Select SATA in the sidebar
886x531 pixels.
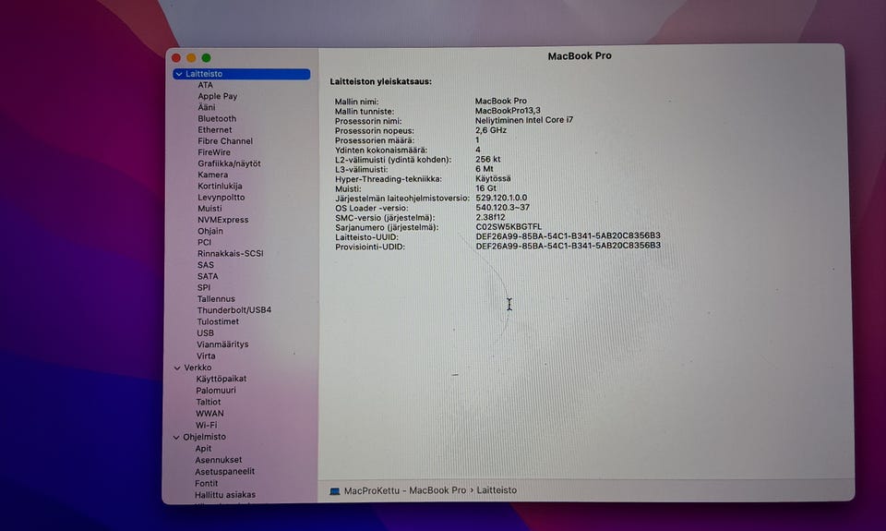coord(208,276)
